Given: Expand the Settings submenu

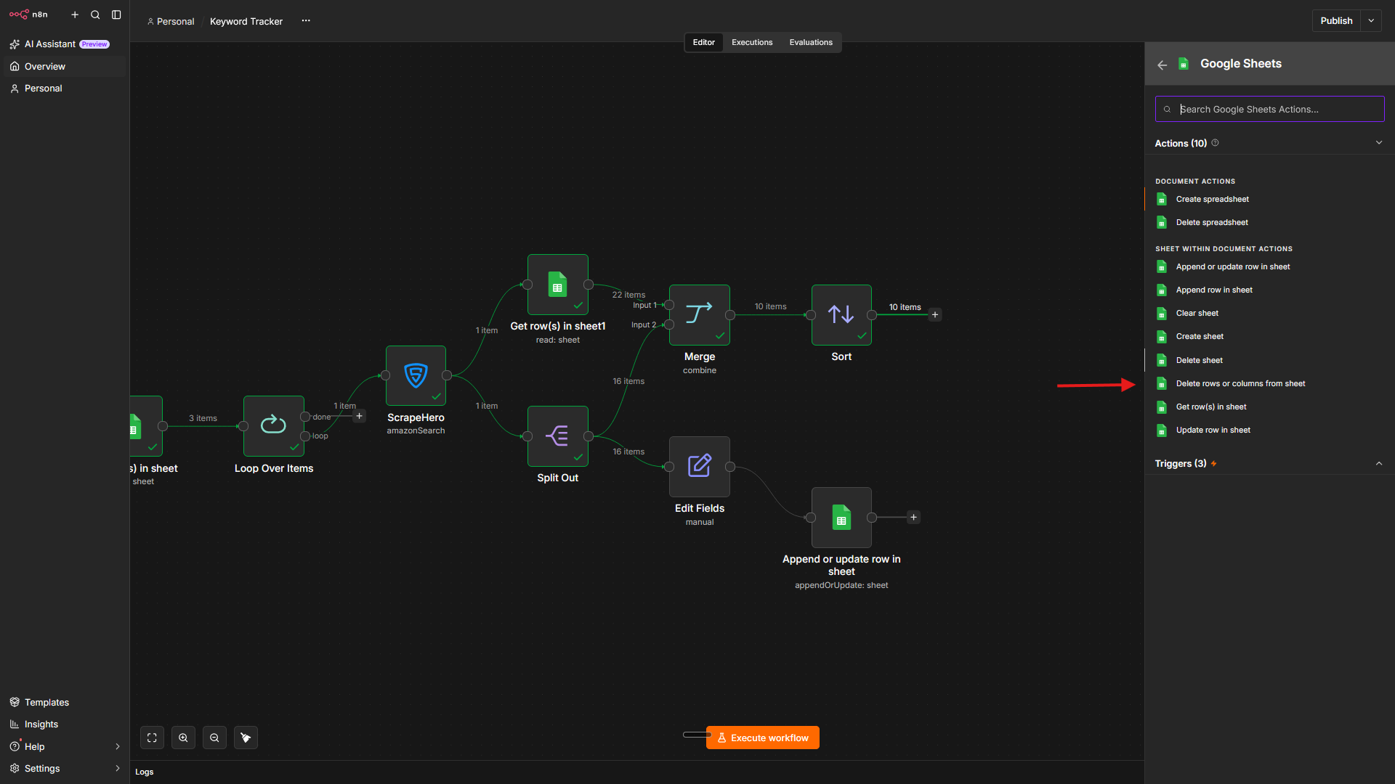Looking at the screenshot, I should (x=118, y=768).
